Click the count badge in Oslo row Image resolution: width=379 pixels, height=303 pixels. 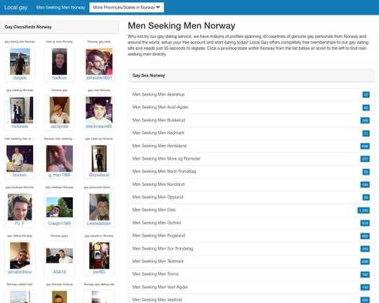pyautogui.click(x=364, y=210)
